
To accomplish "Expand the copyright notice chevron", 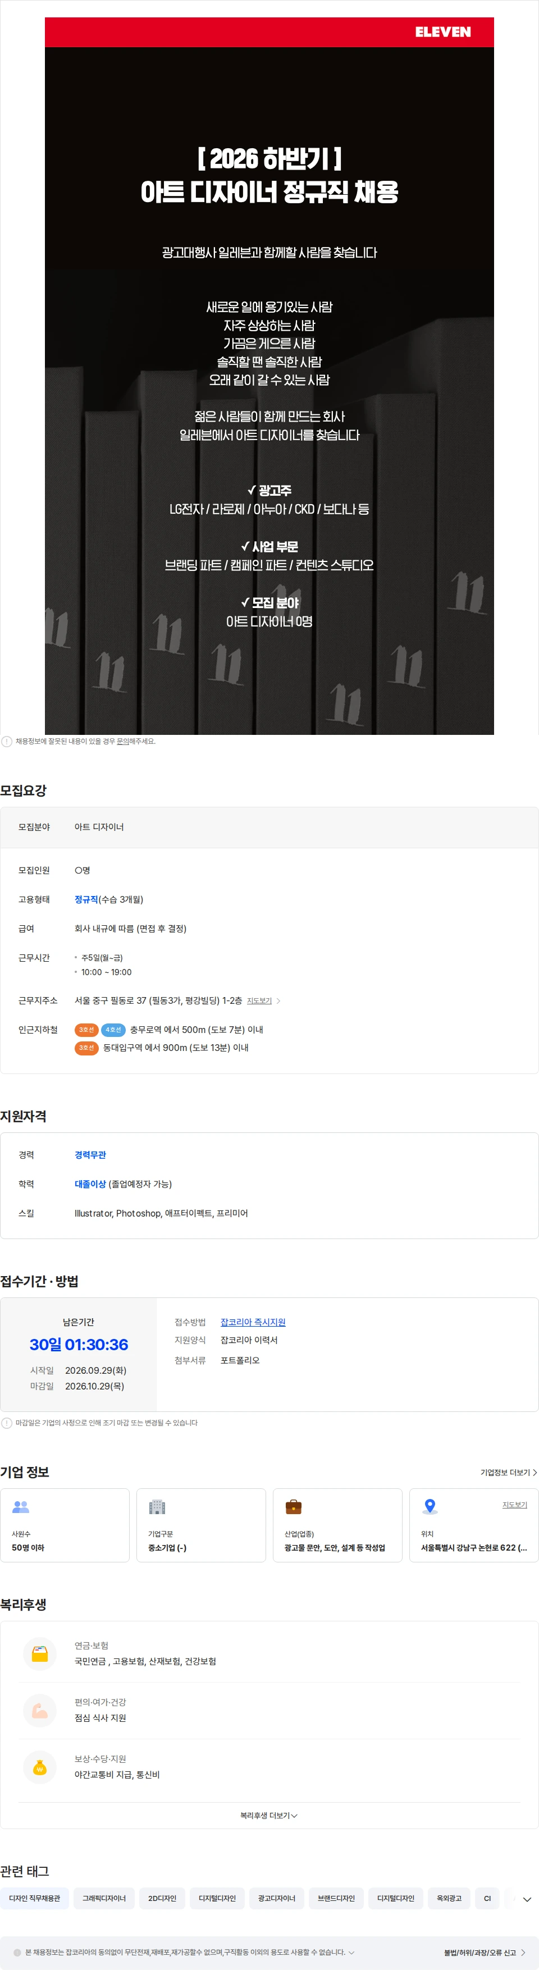I will point(351,1953).
